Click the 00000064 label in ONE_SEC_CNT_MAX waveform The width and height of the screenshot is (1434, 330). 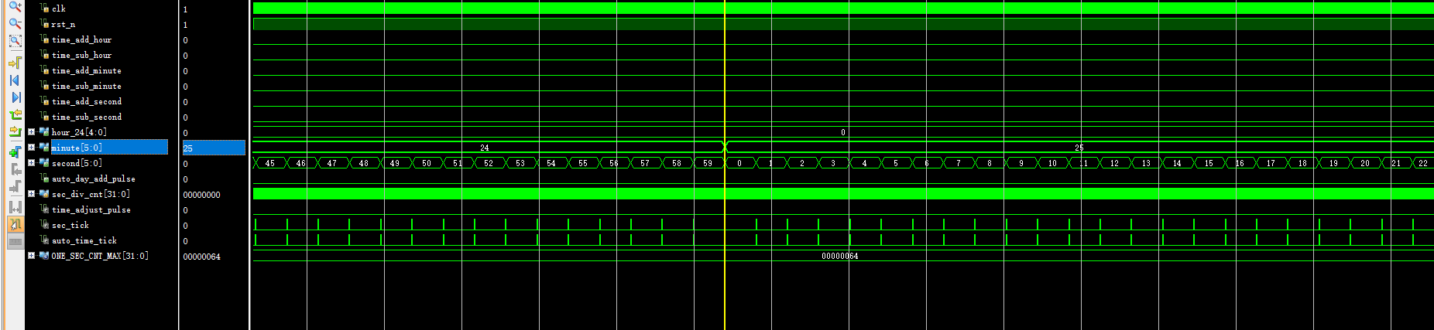[840, 256]
